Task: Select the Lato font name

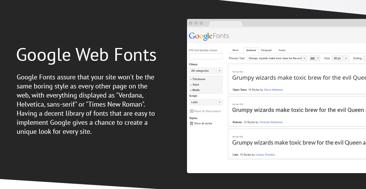Action: (235, 155)
